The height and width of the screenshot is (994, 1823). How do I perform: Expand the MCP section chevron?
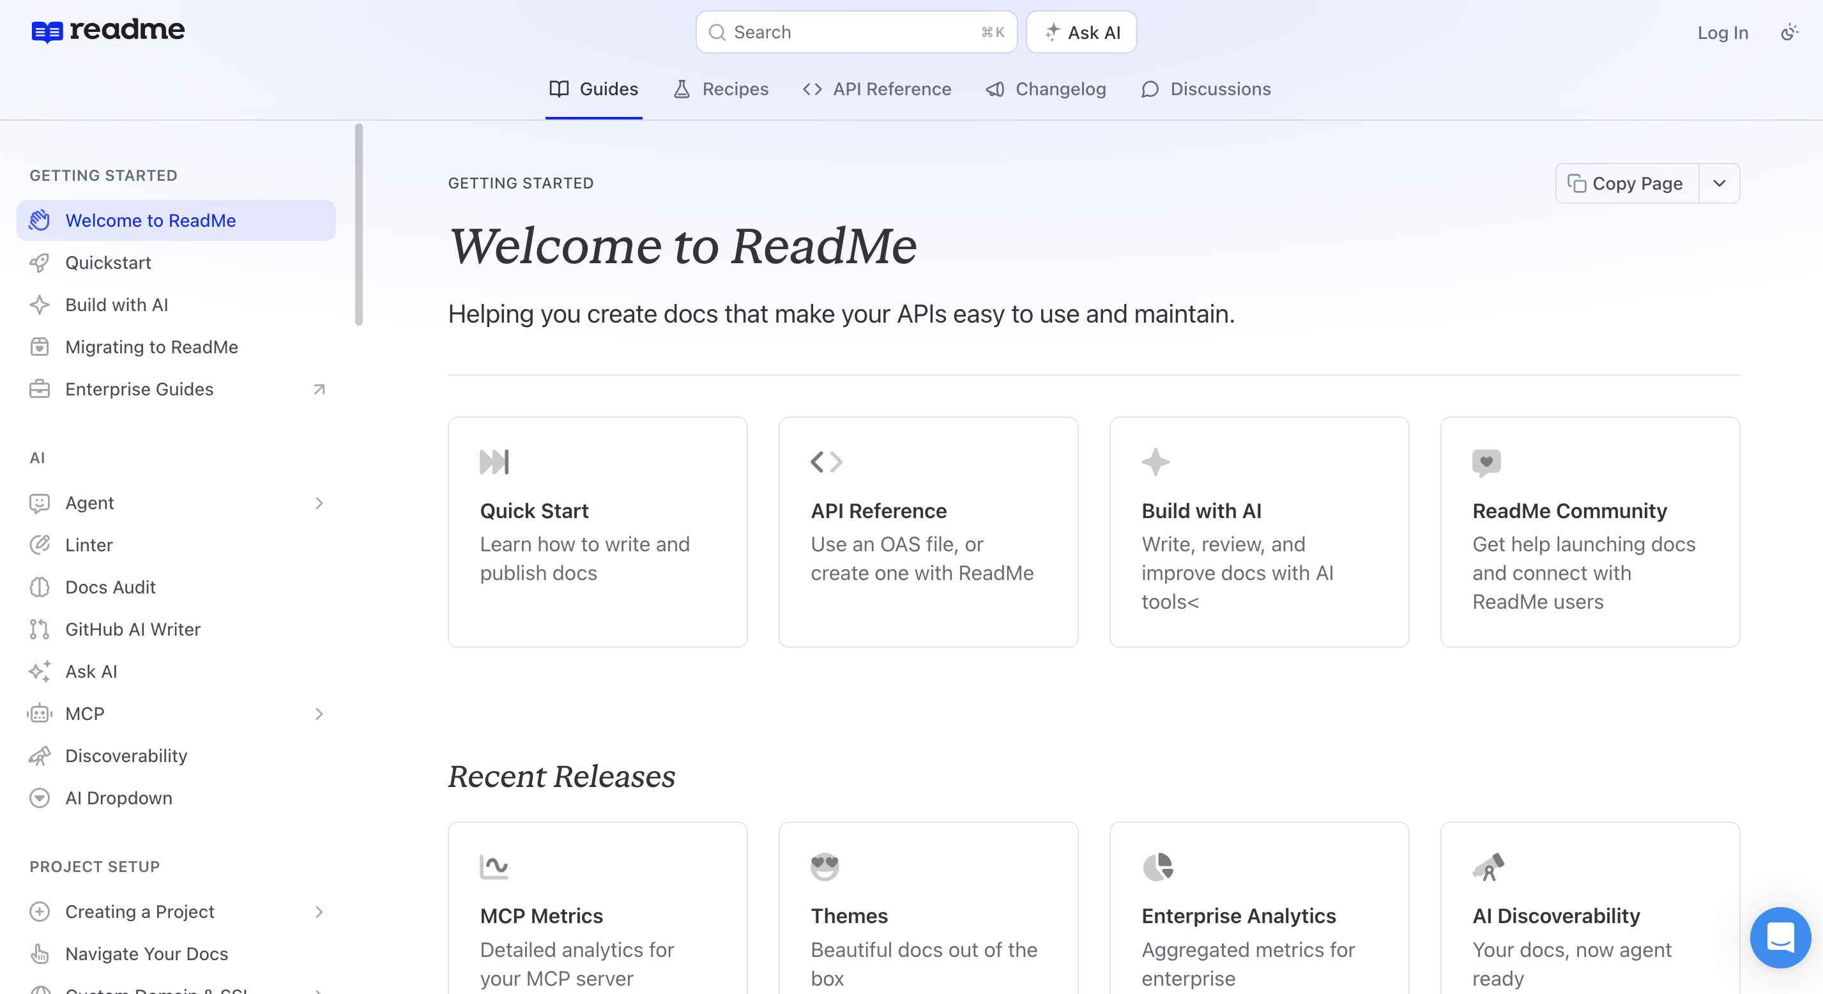coord(319,714)
